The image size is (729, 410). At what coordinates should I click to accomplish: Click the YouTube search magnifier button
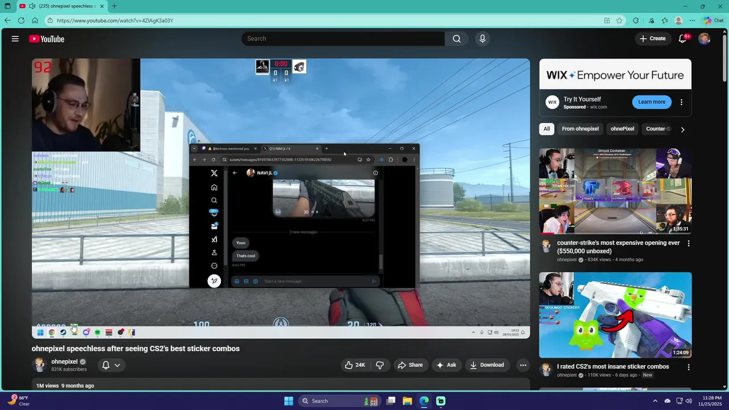pos(457,39)
